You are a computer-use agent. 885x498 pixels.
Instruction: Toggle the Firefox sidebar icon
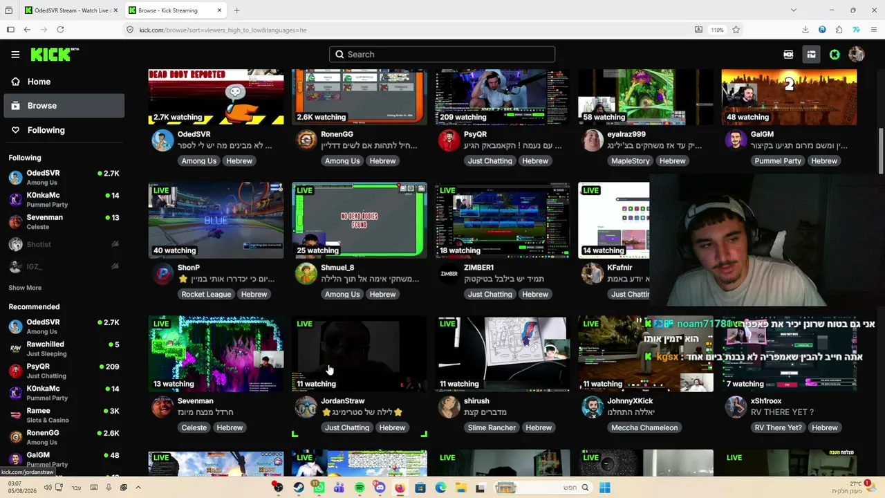(x=10, y=30)
